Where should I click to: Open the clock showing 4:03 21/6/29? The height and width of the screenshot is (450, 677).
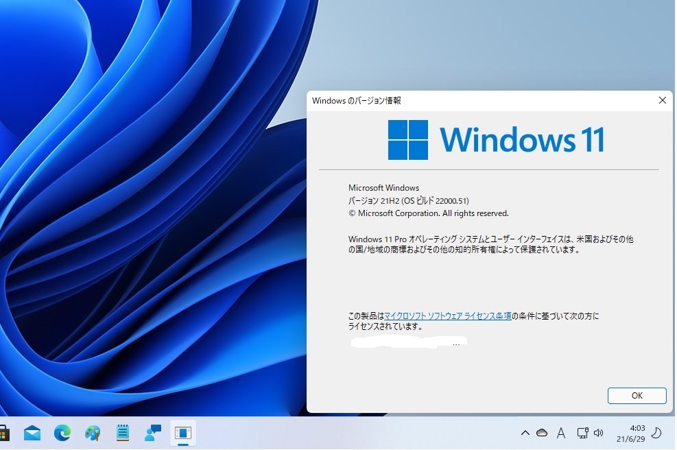[x=630, y=433]
